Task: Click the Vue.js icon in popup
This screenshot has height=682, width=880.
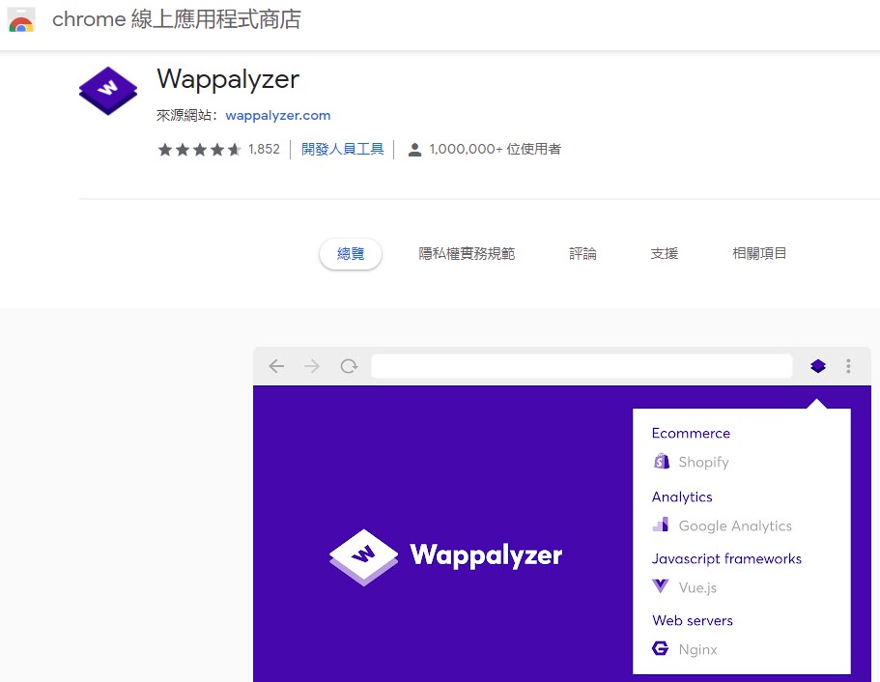Action: click(x=661, y=586)
